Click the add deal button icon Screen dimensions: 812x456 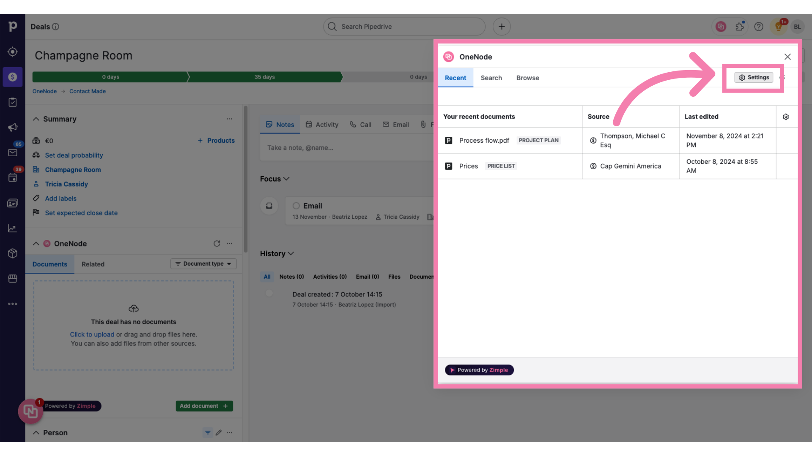coord(501,26)
